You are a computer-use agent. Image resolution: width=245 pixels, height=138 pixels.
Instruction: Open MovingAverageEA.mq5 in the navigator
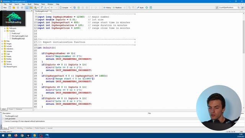tap(20, 36)
